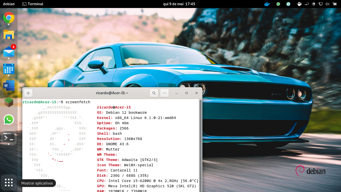341x192 pixels.
Task: Open a new terminal tab with plus button
Action: [x=28, y=93]
